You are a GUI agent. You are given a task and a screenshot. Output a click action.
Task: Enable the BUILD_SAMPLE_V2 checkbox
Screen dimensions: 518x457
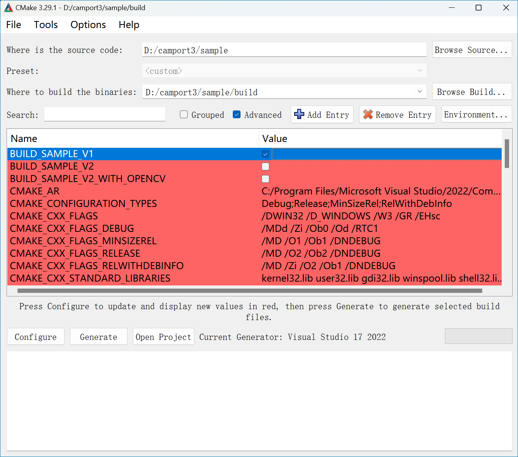265,166
